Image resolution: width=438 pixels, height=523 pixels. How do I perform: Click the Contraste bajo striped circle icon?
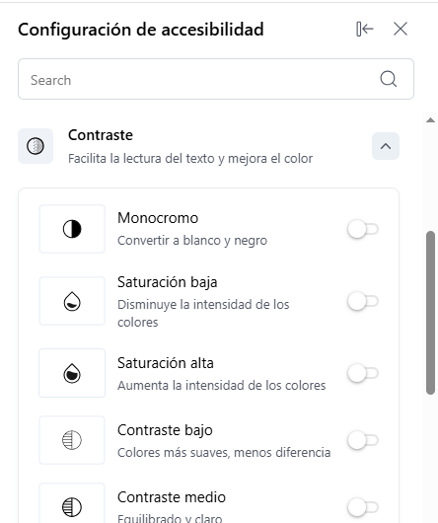pyautogui.click(x=72, y=440)
